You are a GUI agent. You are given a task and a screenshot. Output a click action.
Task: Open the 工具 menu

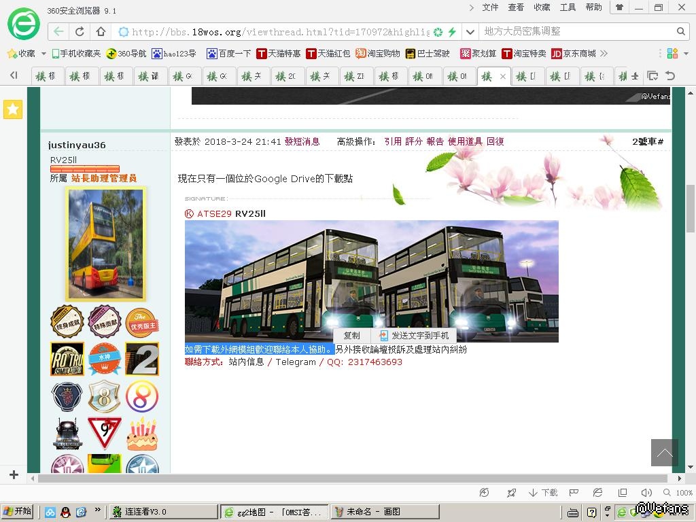568,7
